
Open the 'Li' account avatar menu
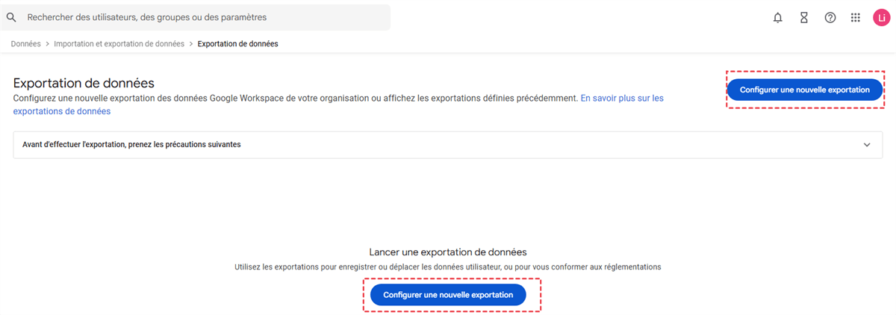tap(881, 18)
